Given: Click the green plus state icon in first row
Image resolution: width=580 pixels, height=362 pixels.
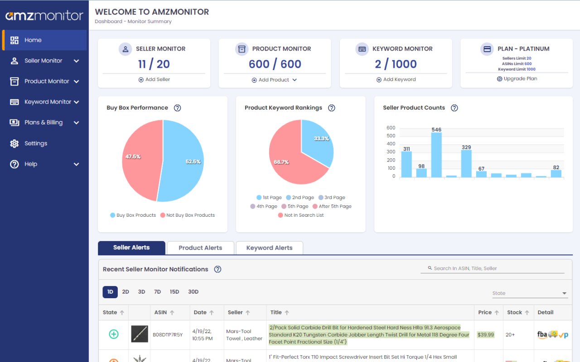Looking at the screenshot, I should pyautogui.click(x=114, y=334).
